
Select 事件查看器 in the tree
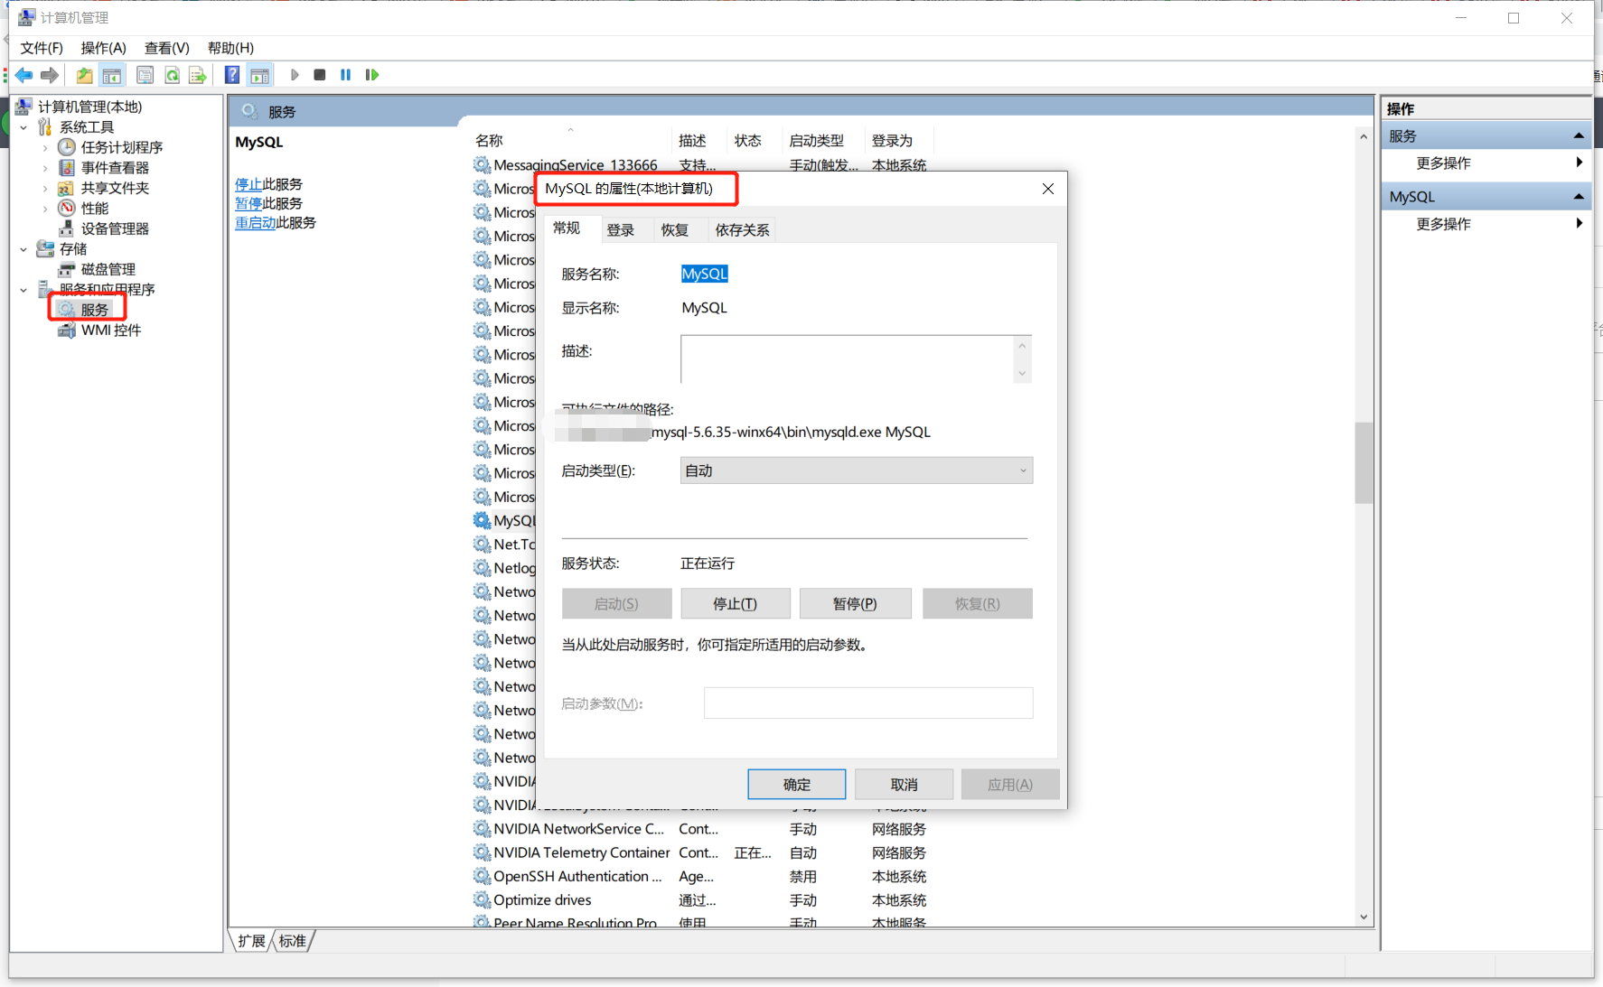pos(115,168)
